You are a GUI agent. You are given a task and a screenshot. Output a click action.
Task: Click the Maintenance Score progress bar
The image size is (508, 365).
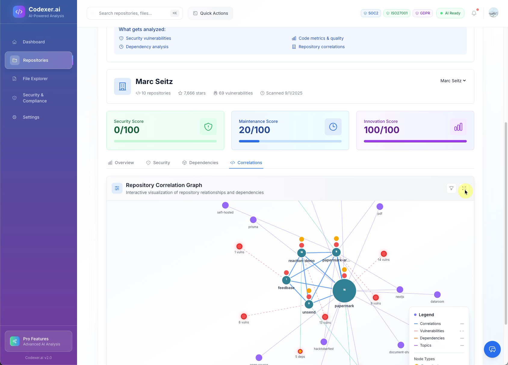290,141
